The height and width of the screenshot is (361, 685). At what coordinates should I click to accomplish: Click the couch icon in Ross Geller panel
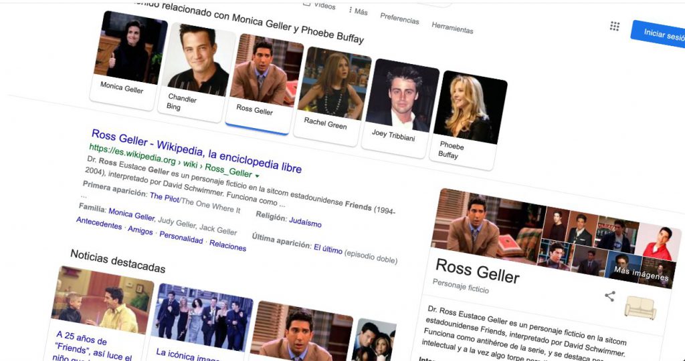640,308
